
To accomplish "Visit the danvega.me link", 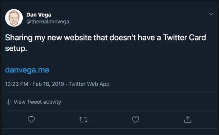I will [27, 70].
